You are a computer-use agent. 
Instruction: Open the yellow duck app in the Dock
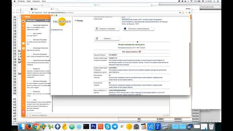[x=65, y=127]
